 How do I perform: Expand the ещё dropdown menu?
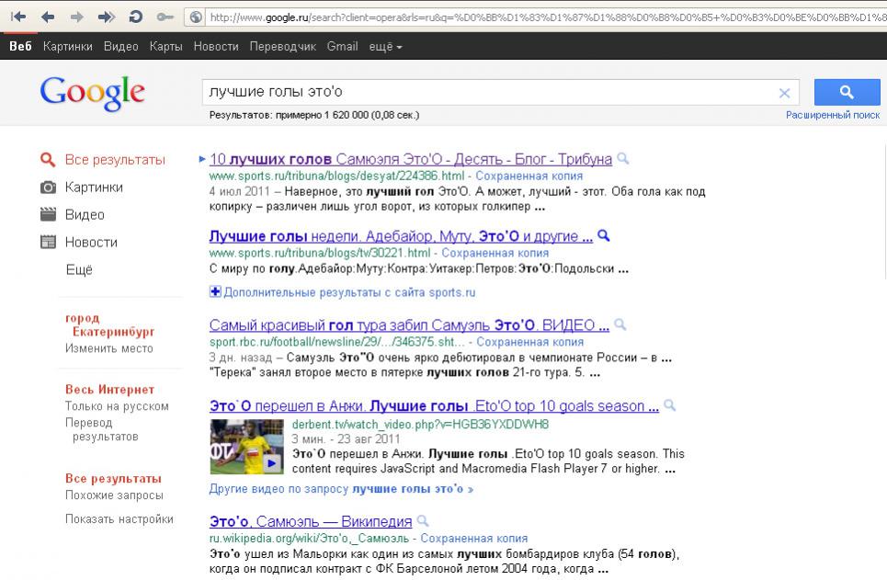click(385, 47)
